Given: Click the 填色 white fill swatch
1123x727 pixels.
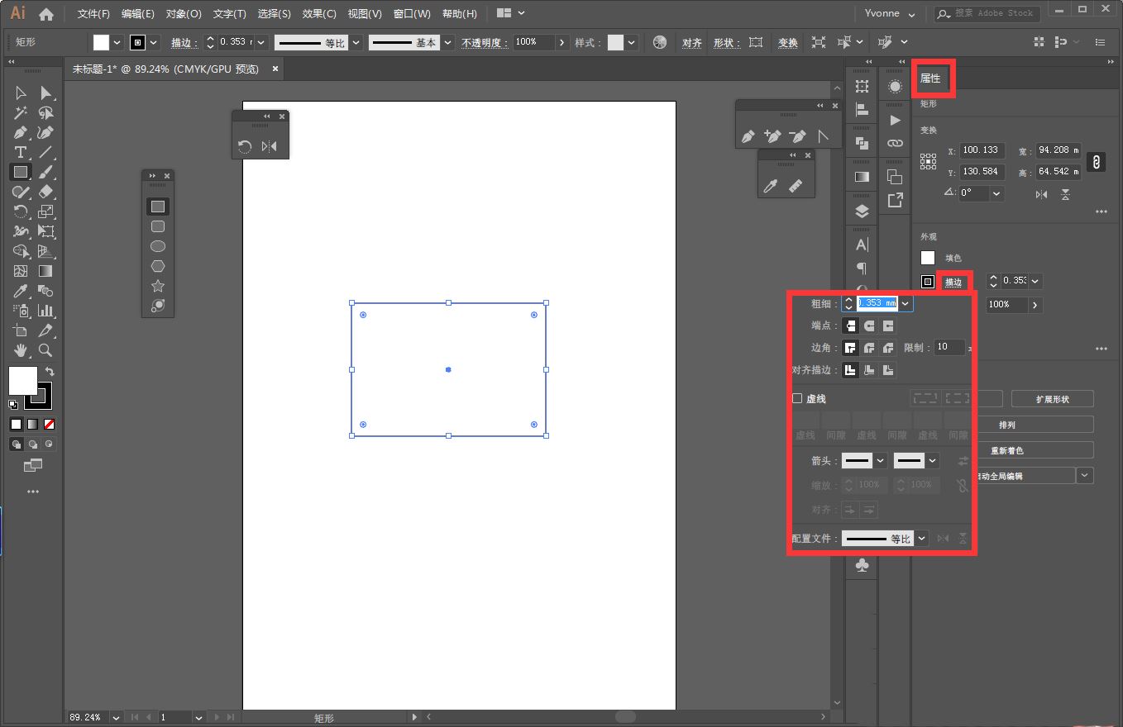Looking at the screenshot, I should pyautogui.click(x=928, y=258).
